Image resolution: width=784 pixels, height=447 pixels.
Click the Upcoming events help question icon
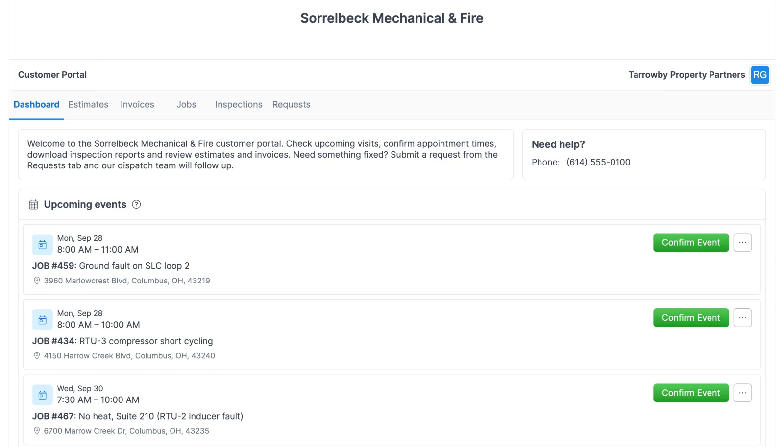[x=137, y=204]
